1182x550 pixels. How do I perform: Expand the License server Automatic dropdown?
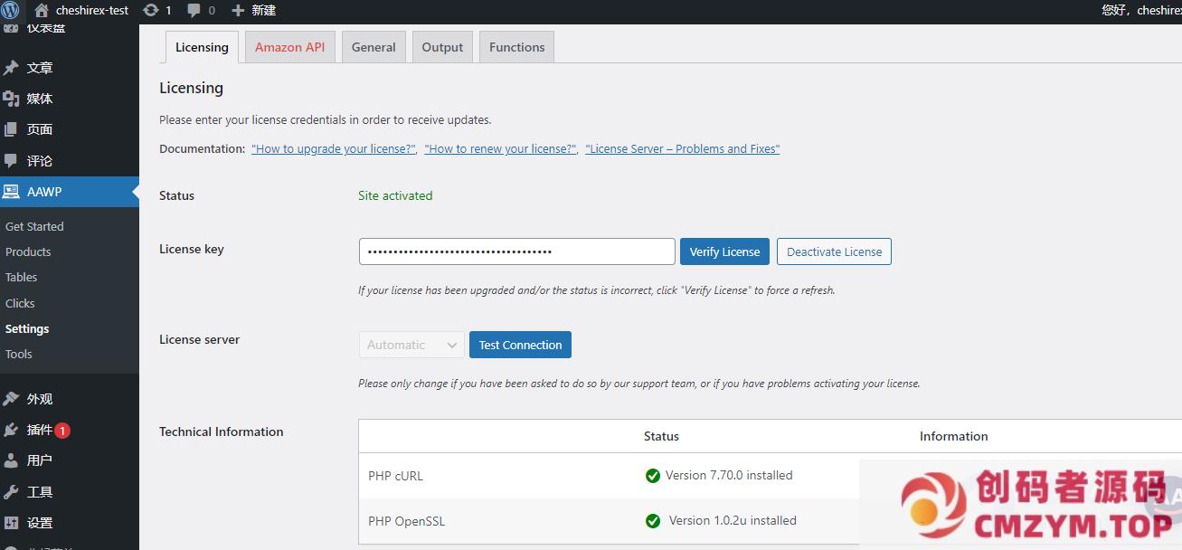(411, 345)
